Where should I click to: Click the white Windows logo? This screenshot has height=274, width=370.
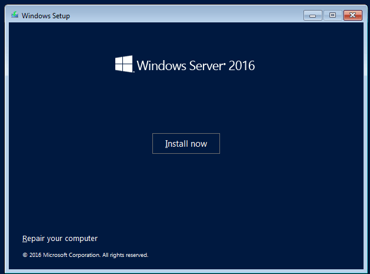pyautogui.click(x=124, y=64)
